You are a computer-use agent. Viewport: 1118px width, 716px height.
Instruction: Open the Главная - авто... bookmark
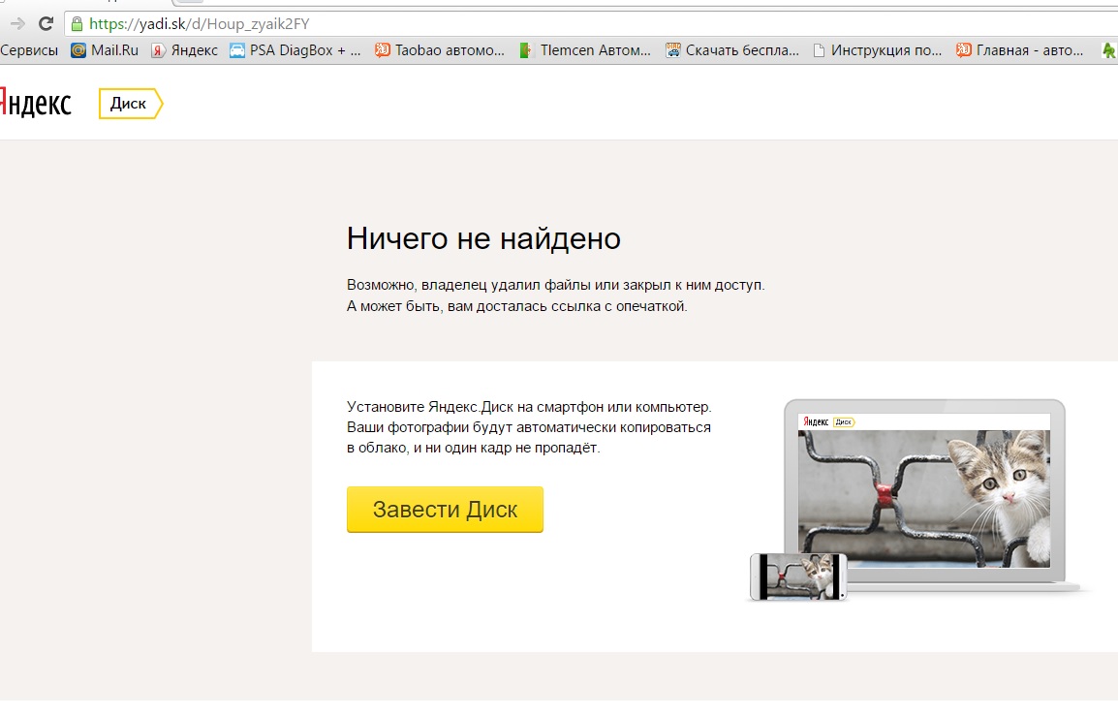point(1019,50)
